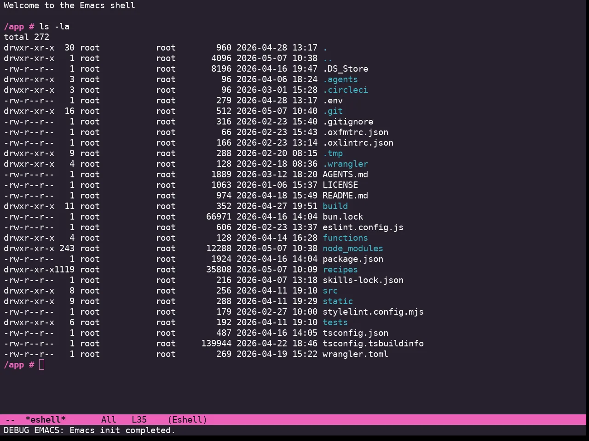
Task: Click the AGENTS.md file name
Action: point(346,175)
